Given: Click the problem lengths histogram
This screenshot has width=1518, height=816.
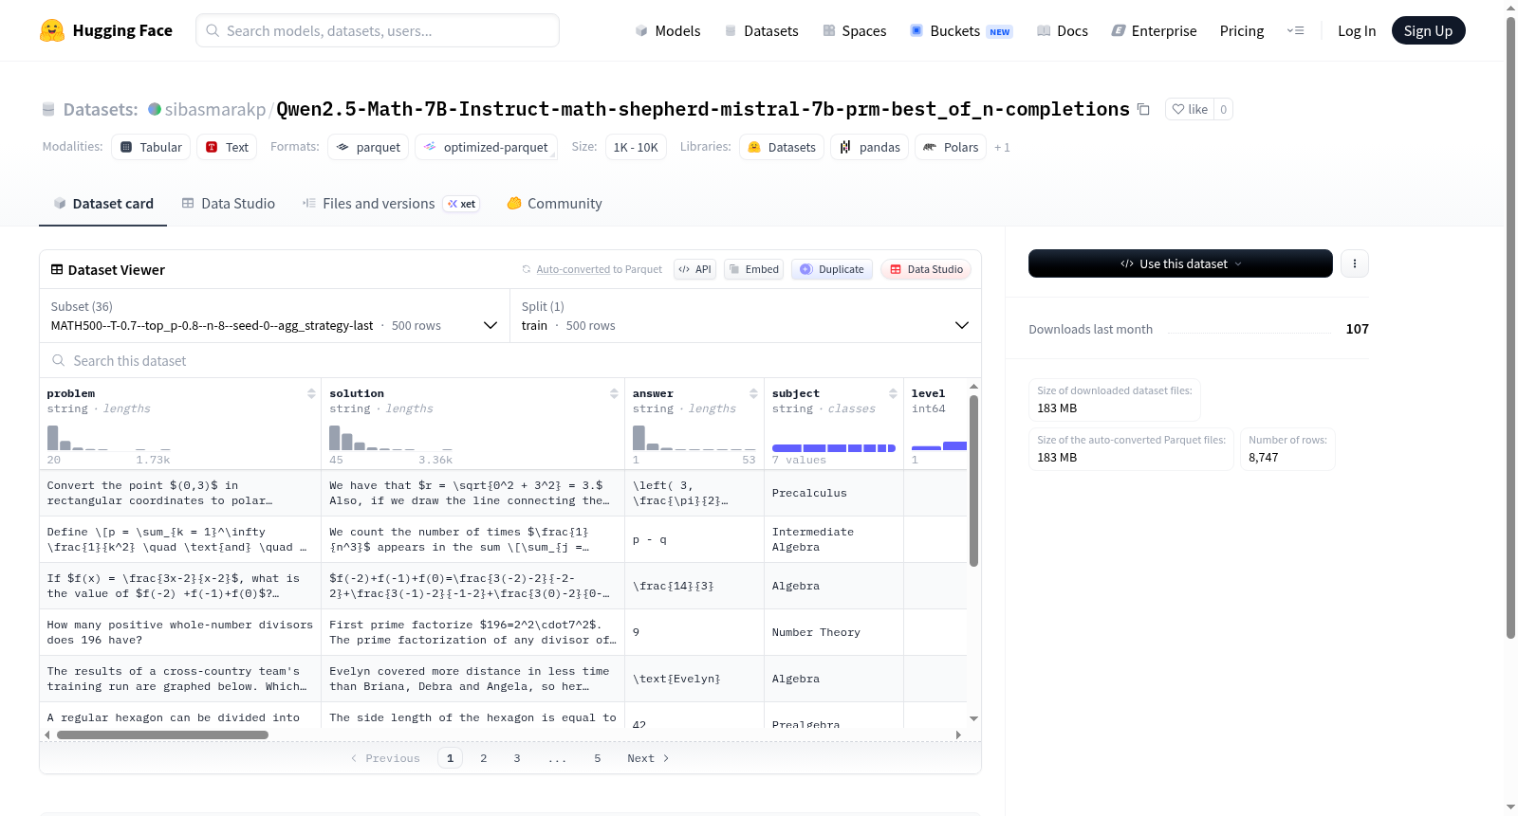Looking at the screenshot, I should 109,437.
